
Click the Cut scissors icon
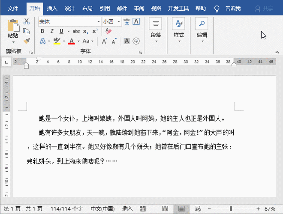point(27,21)
